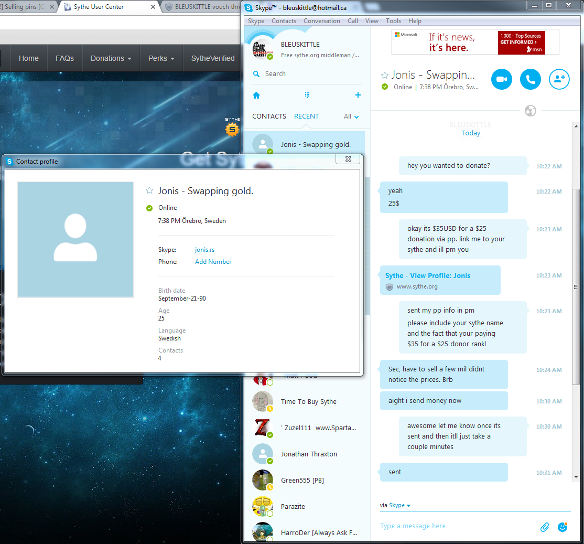Expand the All contacts filter dropdown

coord(351,116)
